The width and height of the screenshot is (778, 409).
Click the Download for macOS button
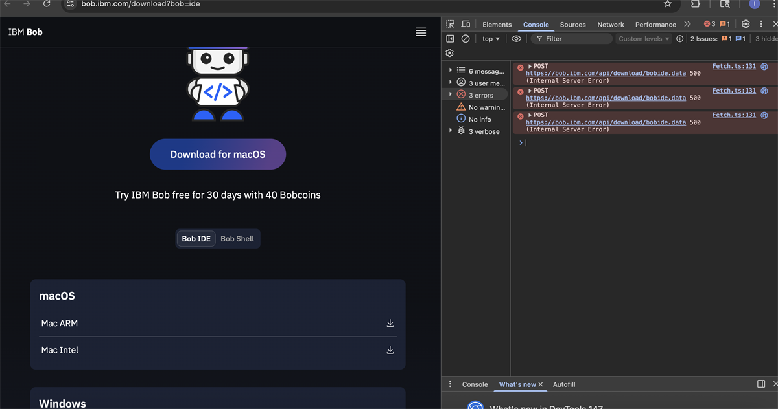[218, 154]
